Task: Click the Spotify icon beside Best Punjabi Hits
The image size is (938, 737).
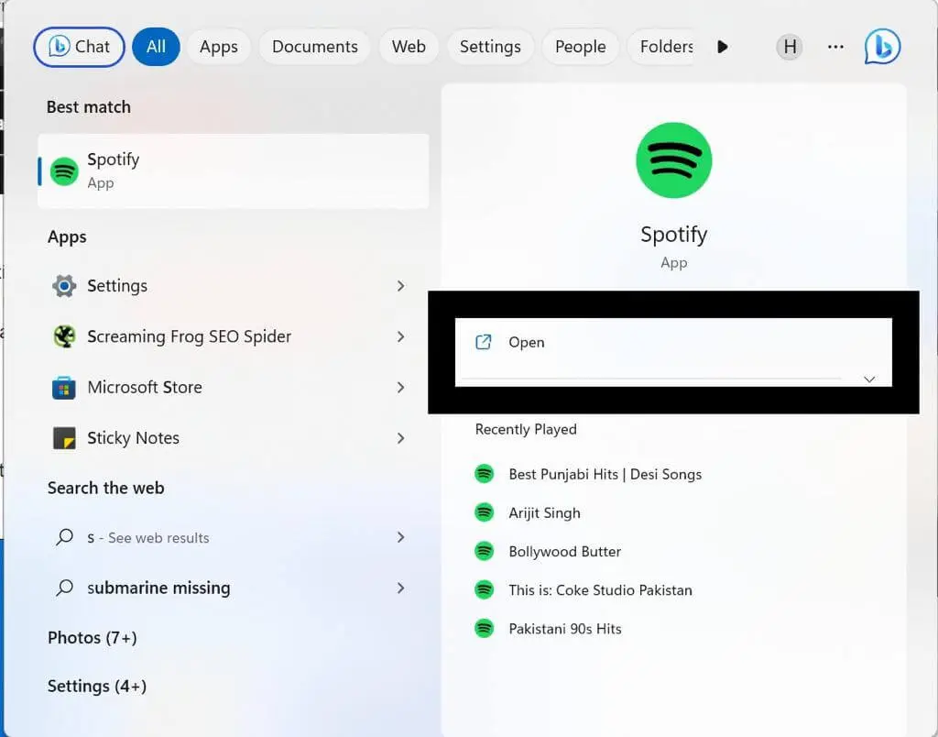Action: (484, 474)
